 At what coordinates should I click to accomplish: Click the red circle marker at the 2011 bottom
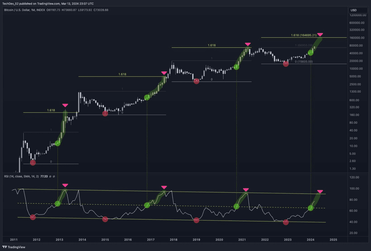33,162
